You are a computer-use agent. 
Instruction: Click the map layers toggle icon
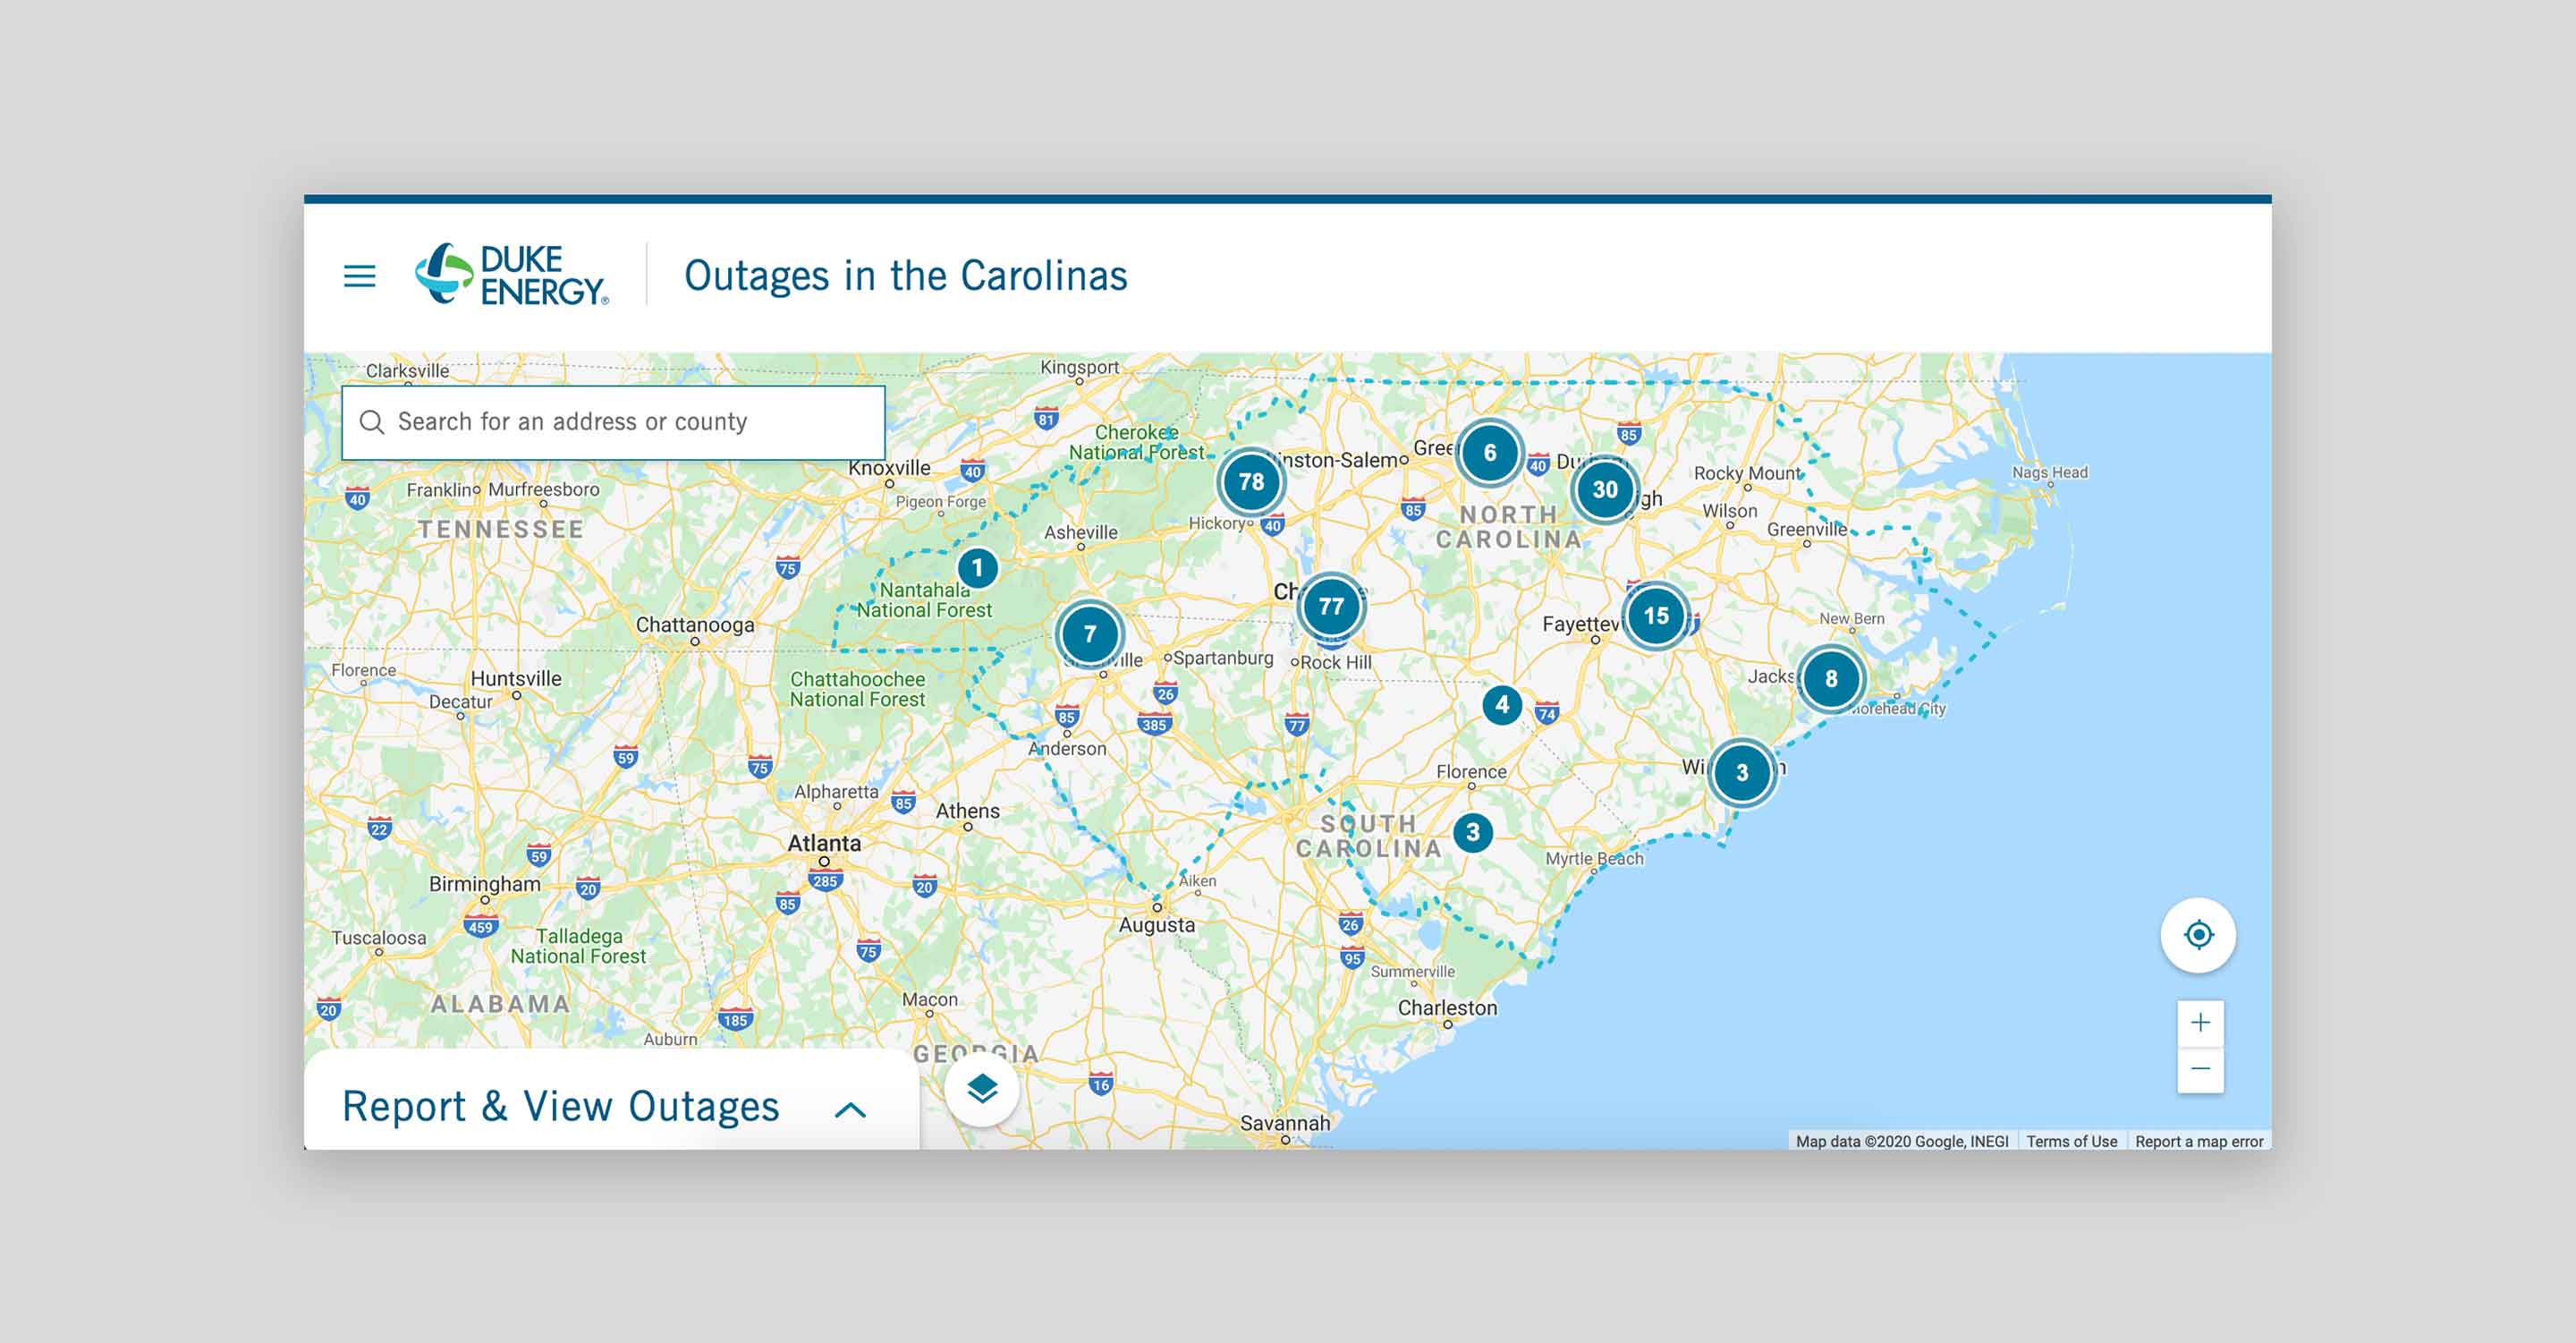983,1091
